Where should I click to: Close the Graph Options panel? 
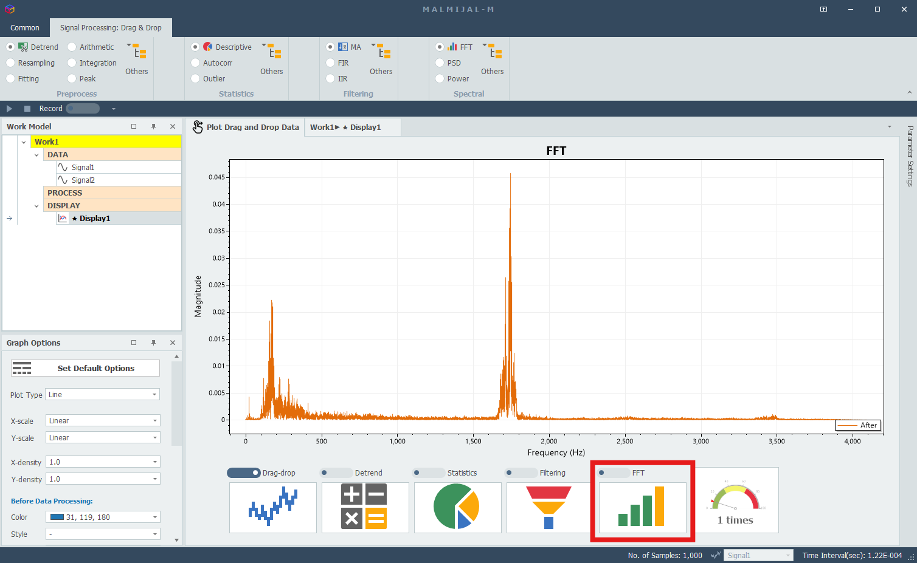[173, 343]
